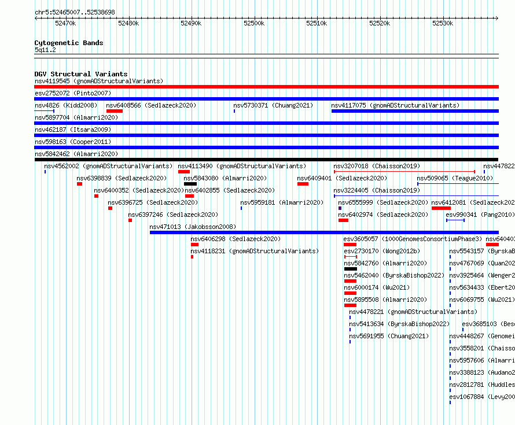
Task: Open nsv6409401 (Sedlazeck2020) label
Action: click(x=342, y=178)
